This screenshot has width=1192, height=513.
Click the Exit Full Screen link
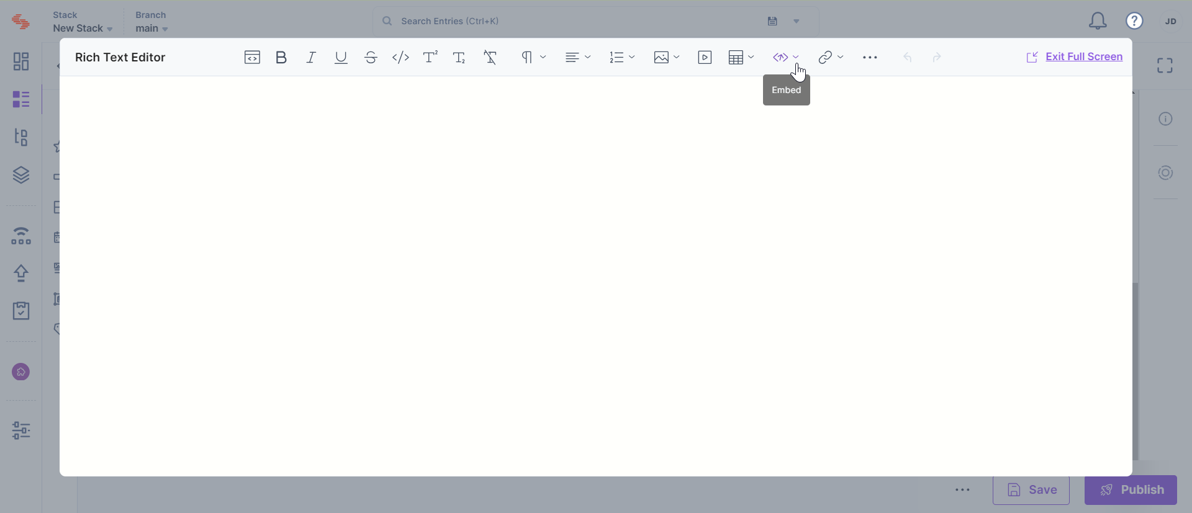1083,56
